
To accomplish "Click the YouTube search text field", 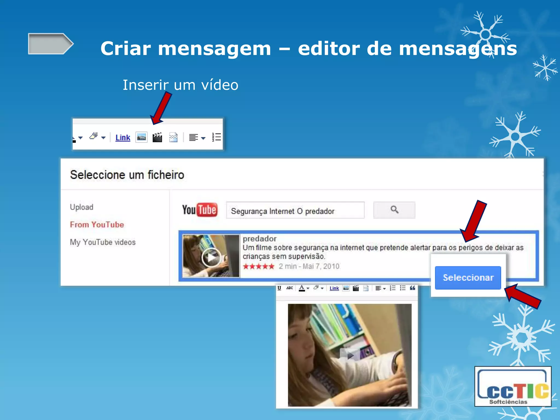I will (295, 210).
